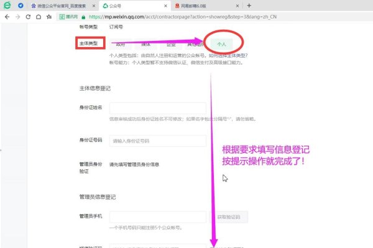Switch to the 公众号 tab
The width and height of the screenshot is (373, 248).
tap(135, 6)
